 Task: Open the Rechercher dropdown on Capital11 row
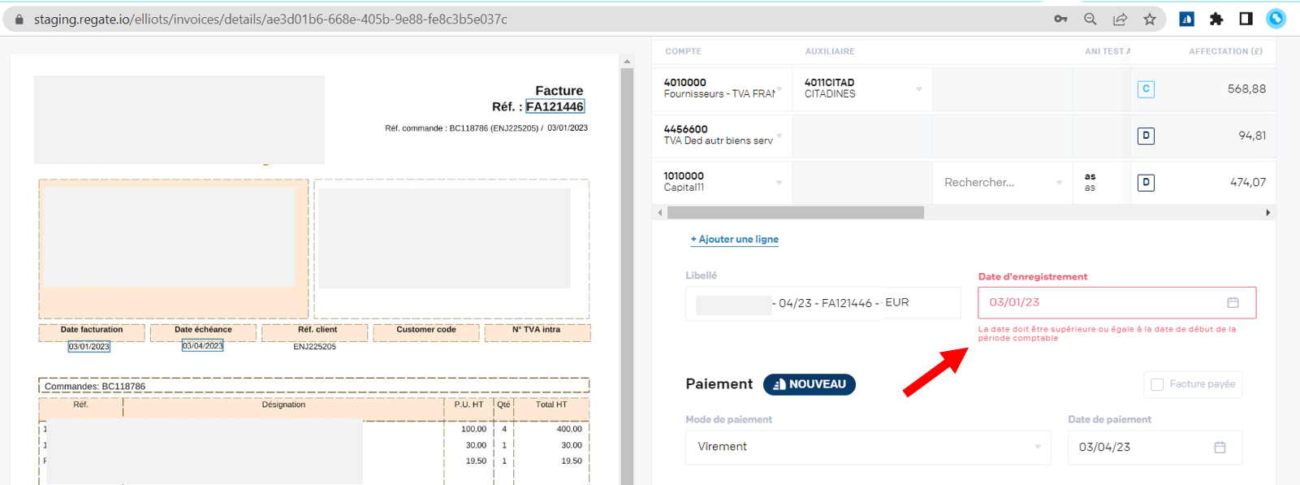pyautogui.click(x=1058, y=183)
